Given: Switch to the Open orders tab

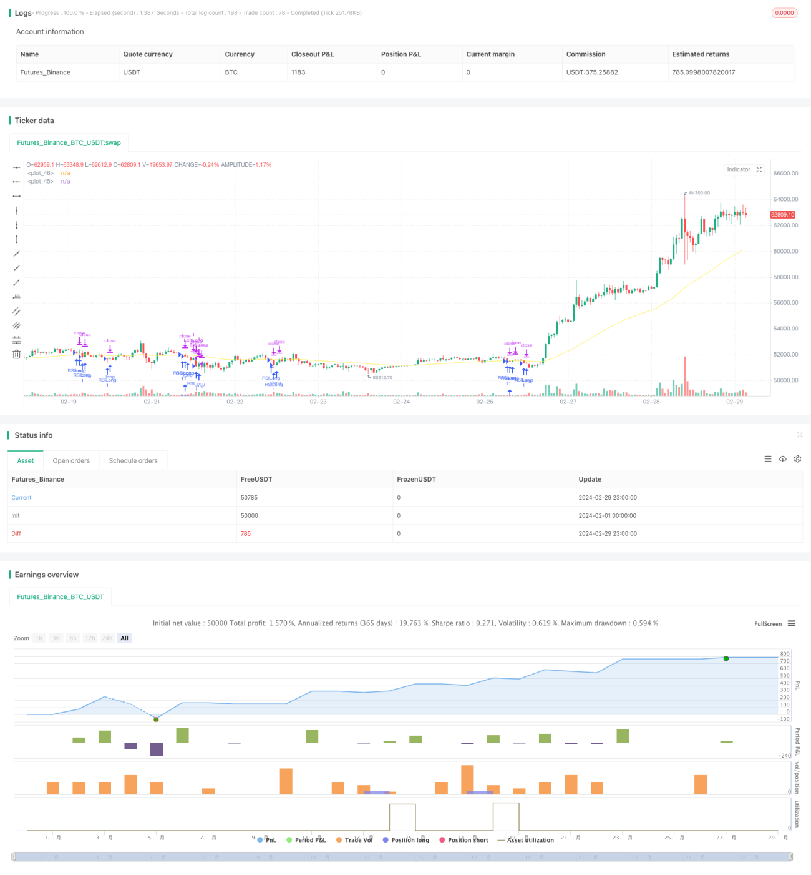Looking at the screenshot, I should (71, 460).
